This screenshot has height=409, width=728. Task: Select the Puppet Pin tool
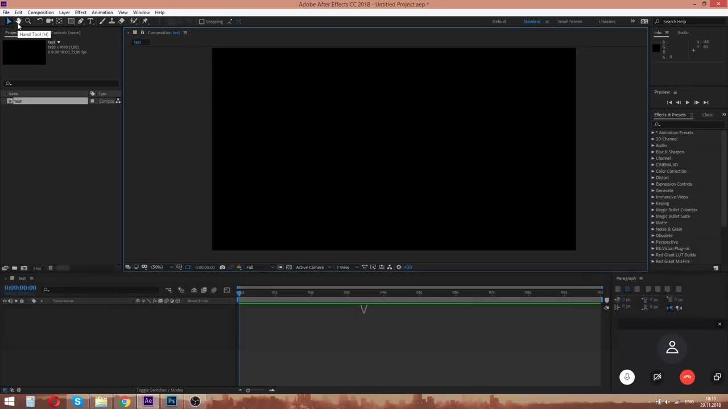point(146,21)
